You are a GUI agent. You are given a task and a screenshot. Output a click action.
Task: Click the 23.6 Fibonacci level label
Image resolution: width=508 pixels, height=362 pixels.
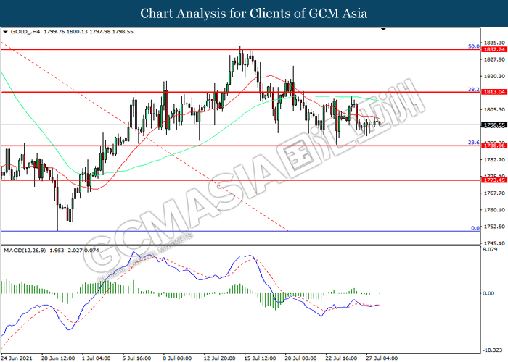474,143
